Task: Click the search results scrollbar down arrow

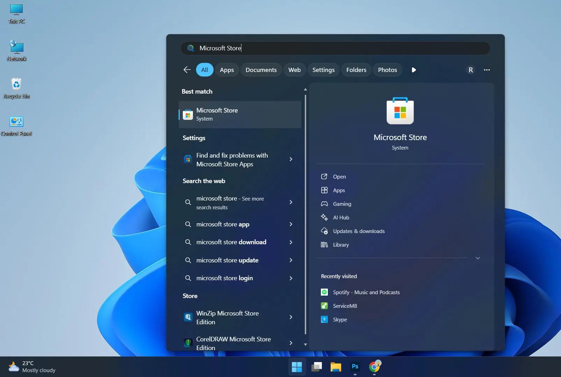Action: click(305, 345)
